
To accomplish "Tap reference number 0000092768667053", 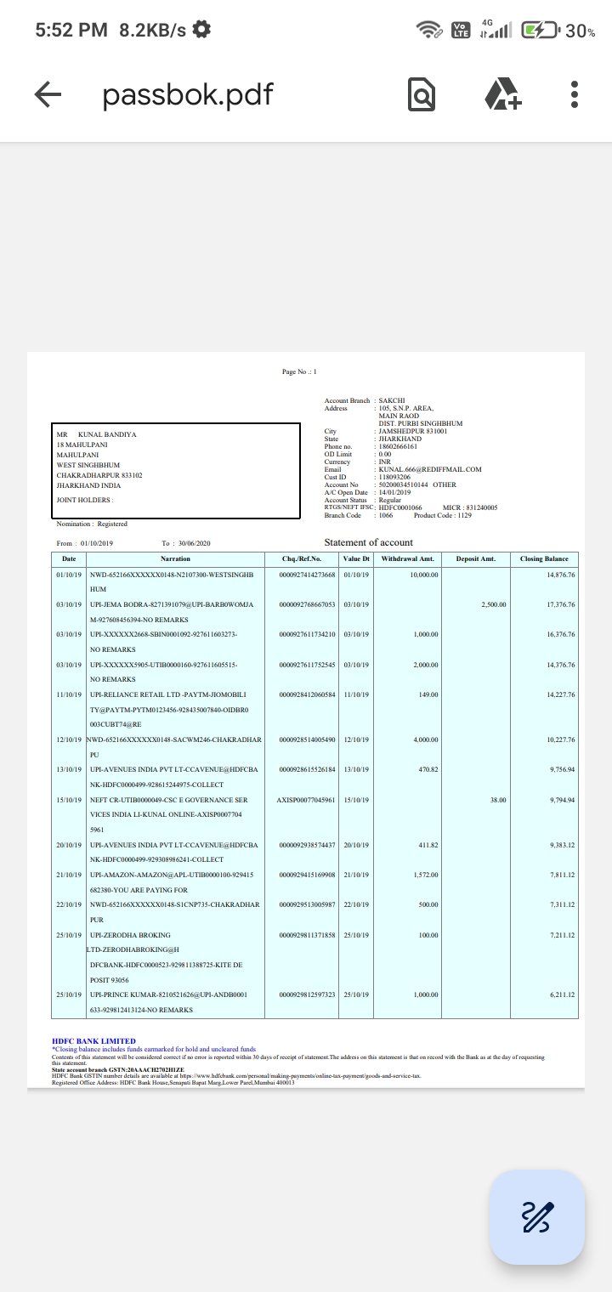I will pos(308,604).
